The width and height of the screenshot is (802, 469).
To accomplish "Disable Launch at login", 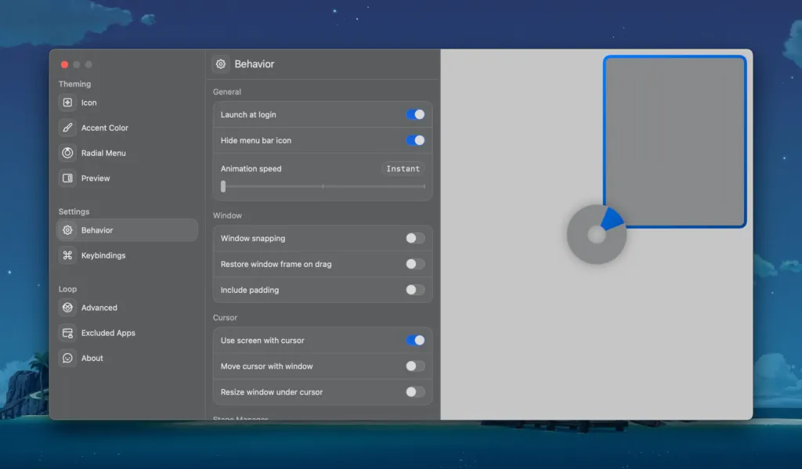I will [415, 114].
